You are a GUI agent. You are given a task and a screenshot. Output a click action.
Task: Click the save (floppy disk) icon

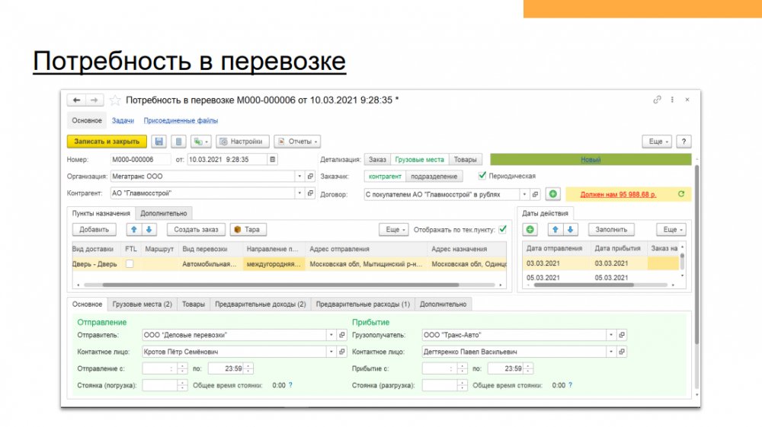(x=159, y=142)
